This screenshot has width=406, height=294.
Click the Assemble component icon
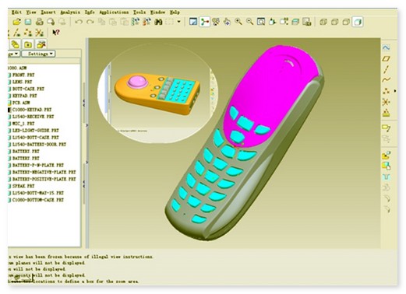click(x=386, y=155)
